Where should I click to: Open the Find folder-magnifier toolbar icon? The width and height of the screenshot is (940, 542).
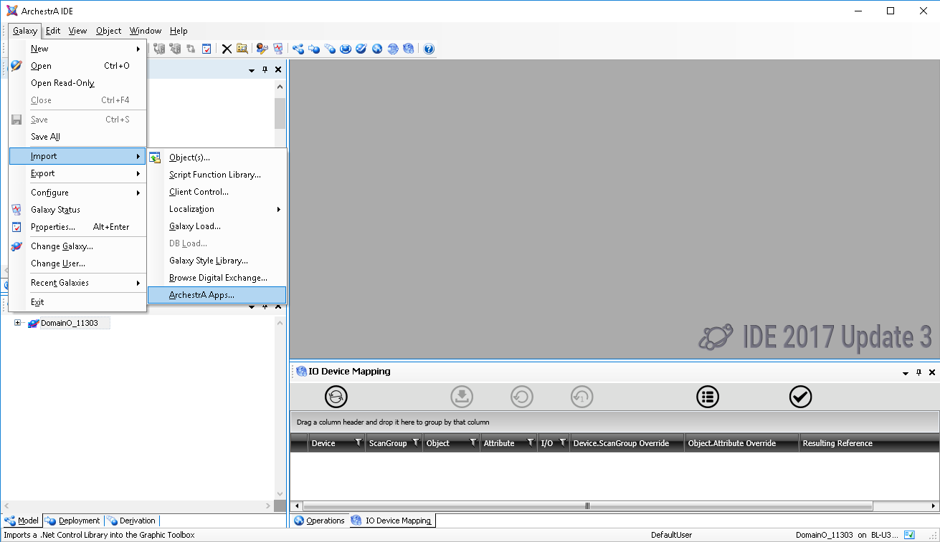point(242,49)
